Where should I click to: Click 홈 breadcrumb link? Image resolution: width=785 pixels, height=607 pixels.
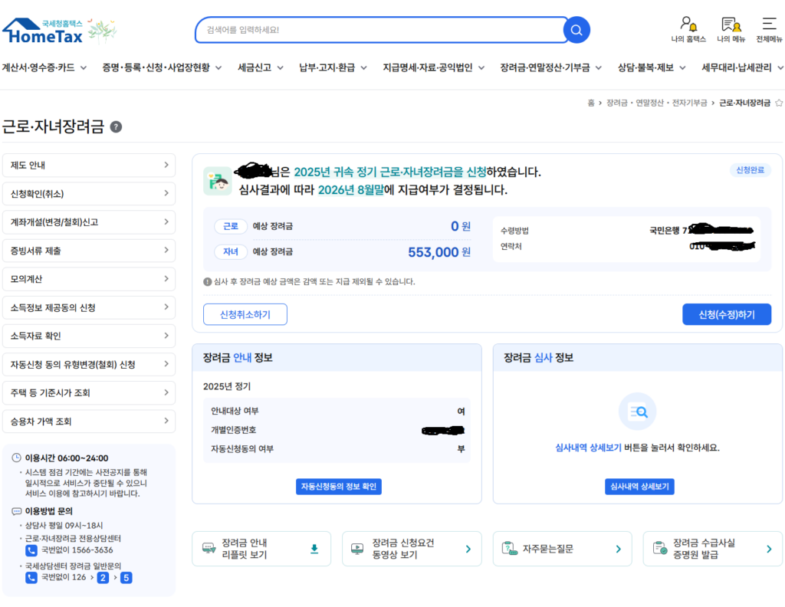coord(591,103)
